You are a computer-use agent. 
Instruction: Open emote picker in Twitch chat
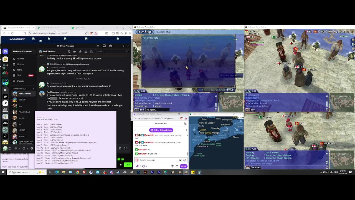coord(185,160)
